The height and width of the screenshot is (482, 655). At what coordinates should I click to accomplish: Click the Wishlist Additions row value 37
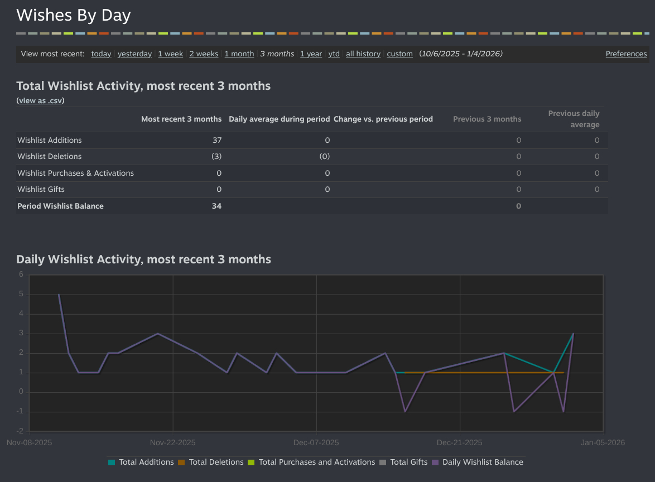(216, 141)
